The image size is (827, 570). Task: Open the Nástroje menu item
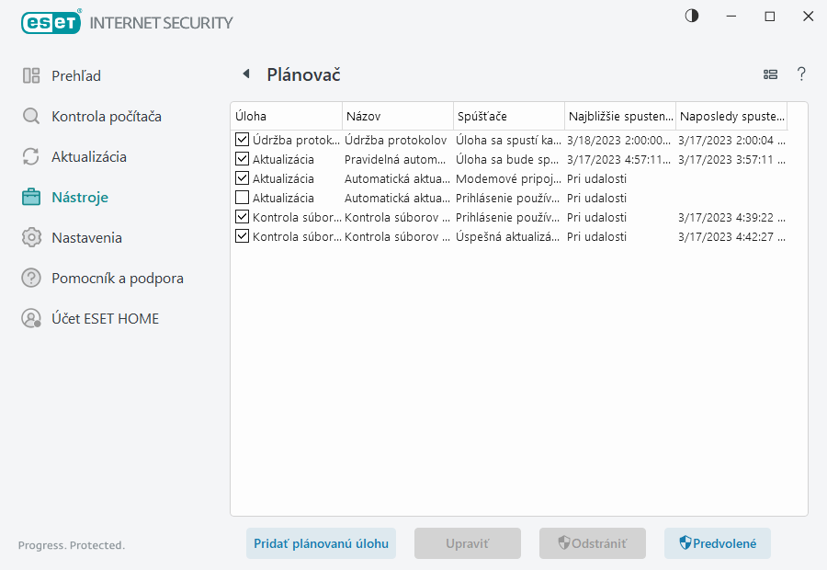pos(80,198)
